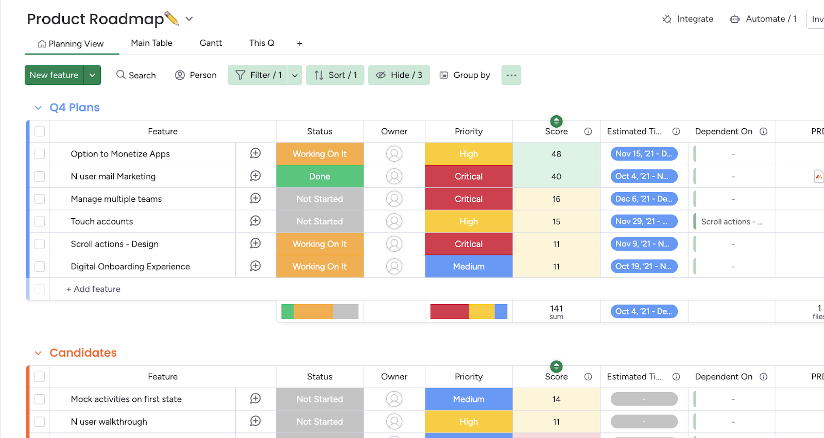Click Critical priority cell for Scroll actions - Design

coord(469,244)
